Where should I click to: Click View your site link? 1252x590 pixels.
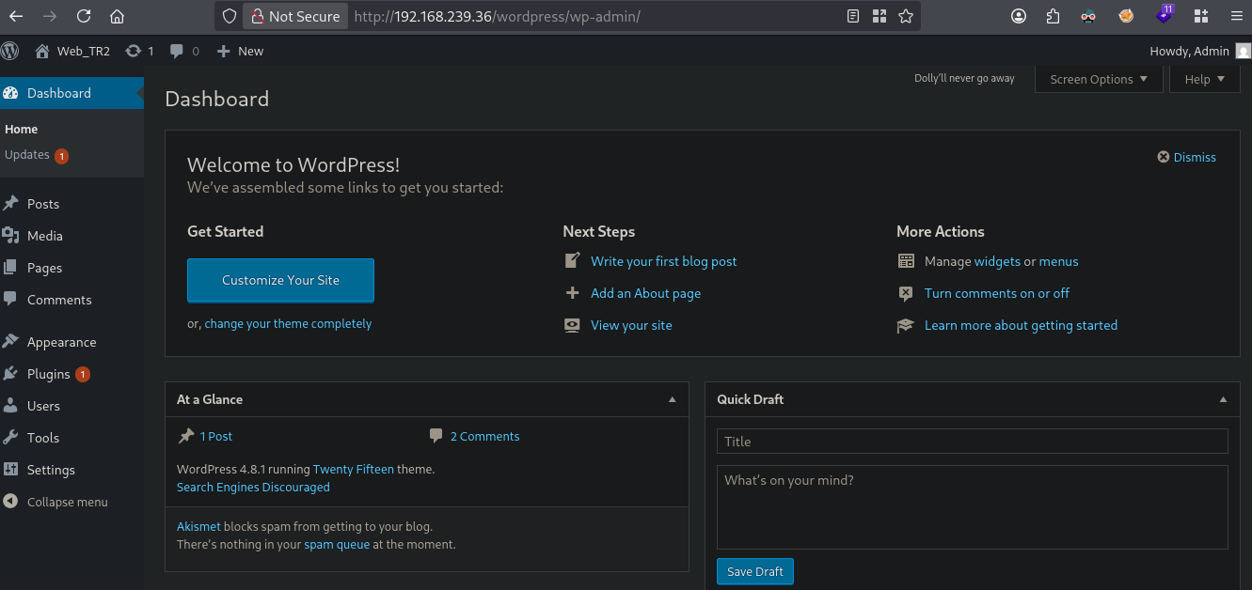(x=631, y=325)
